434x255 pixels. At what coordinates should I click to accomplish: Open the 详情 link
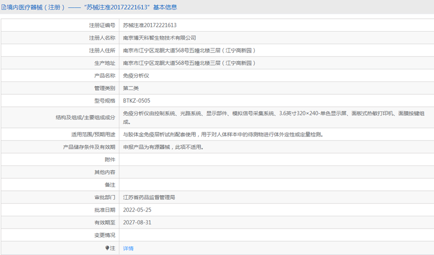[128, 248]
